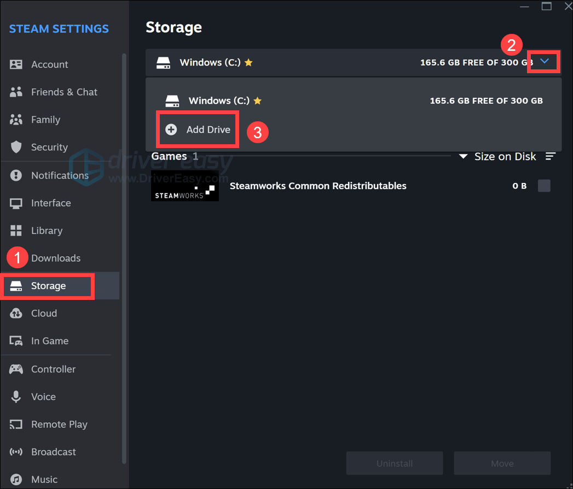Collapse the drive selector chevron

(544, 62)
